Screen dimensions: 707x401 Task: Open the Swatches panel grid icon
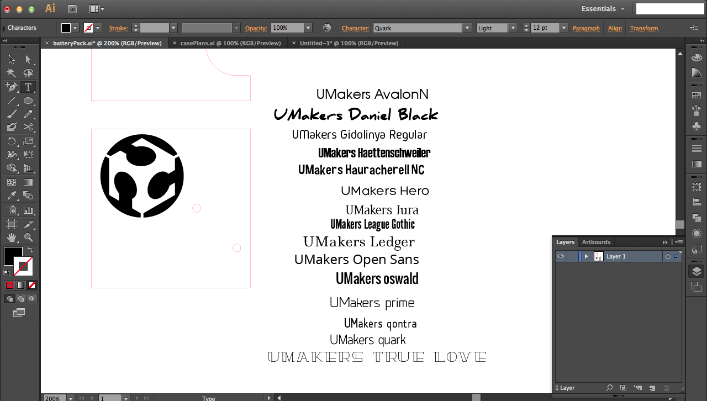(x=697, y=96)
